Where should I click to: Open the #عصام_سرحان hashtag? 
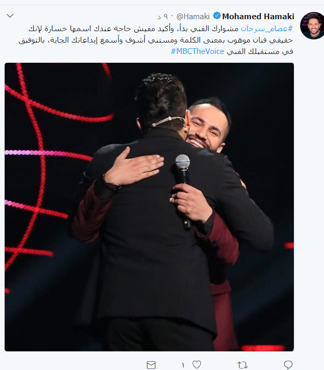click(x=267, y=29)
